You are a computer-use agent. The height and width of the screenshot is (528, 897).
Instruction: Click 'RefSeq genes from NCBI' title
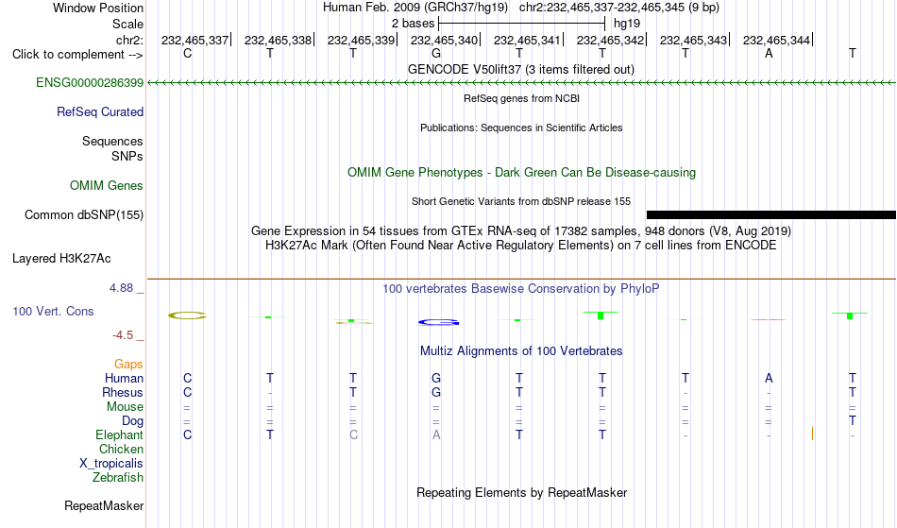(x=522, y=98)
